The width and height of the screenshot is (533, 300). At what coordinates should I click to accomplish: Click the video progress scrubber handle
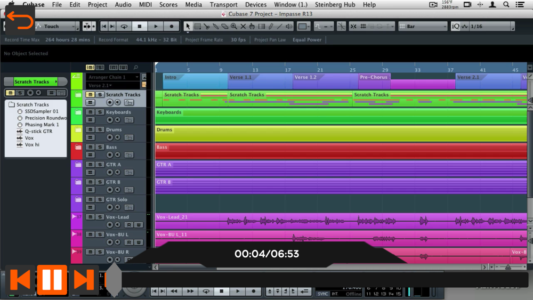pyautogui.click(x=114, y=280)
